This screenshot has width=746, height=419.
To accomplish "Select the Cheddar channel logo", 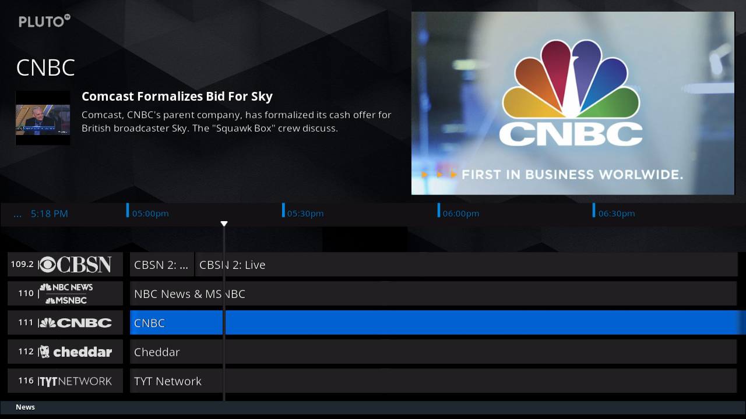I will tap(76, 352).
